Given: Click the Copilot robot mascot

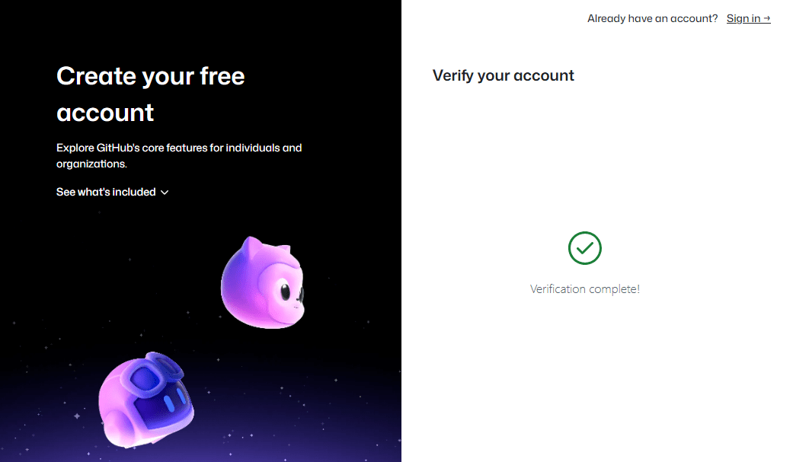Looking at the screenshot, I should coord(145,400).
